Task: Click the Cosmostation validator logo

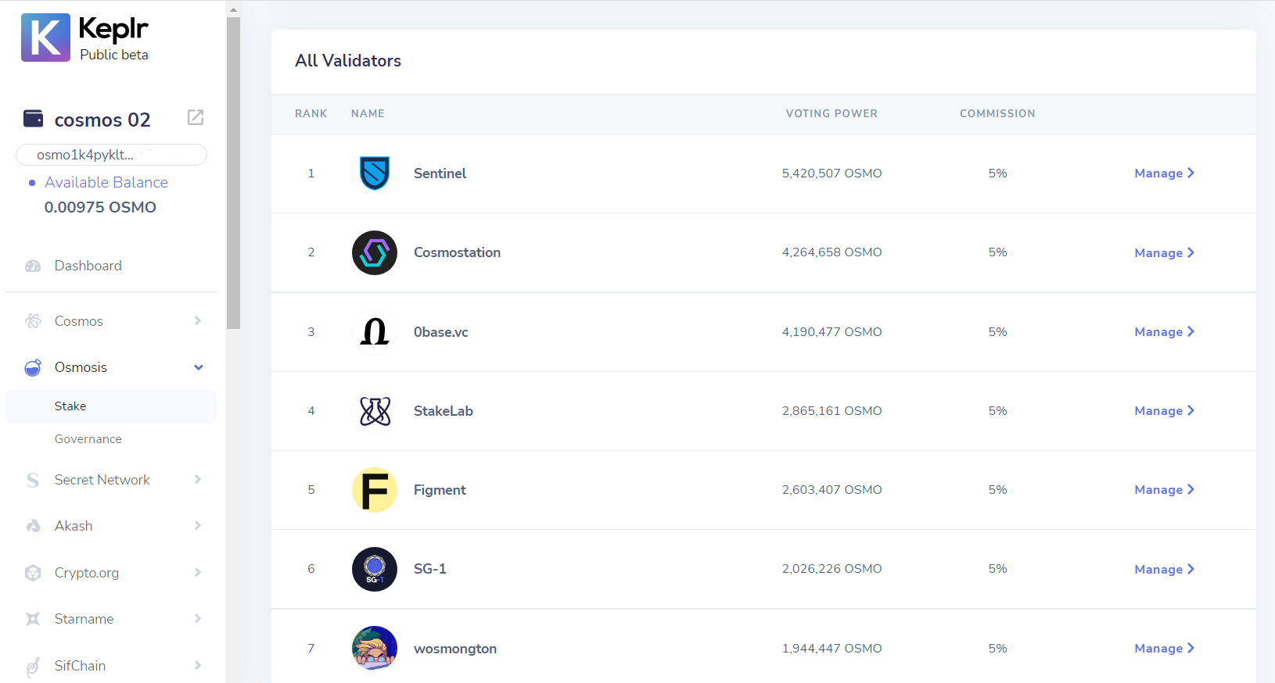Action: tap(375, 252)
